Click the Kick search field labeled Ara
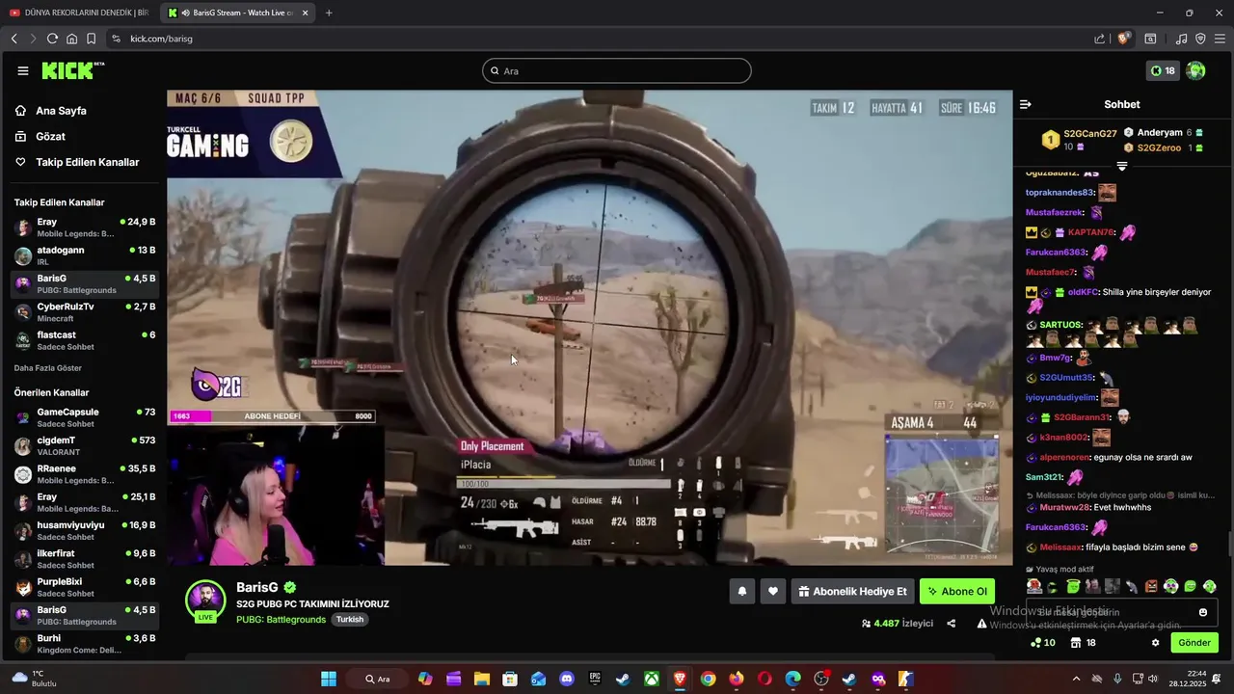Image resolution: width=1234 pixels, height=694 pixels. tap(617, 70)
